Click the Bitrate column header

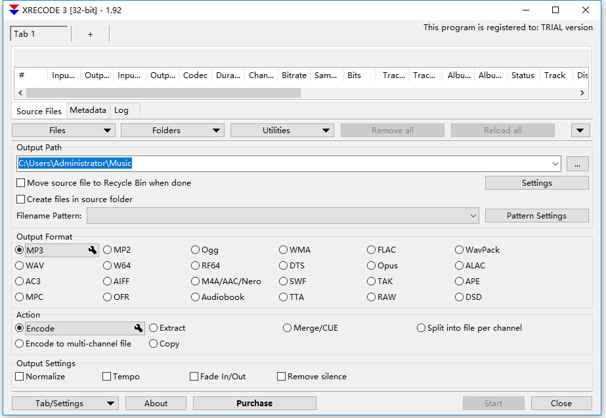tap(294, 75)
